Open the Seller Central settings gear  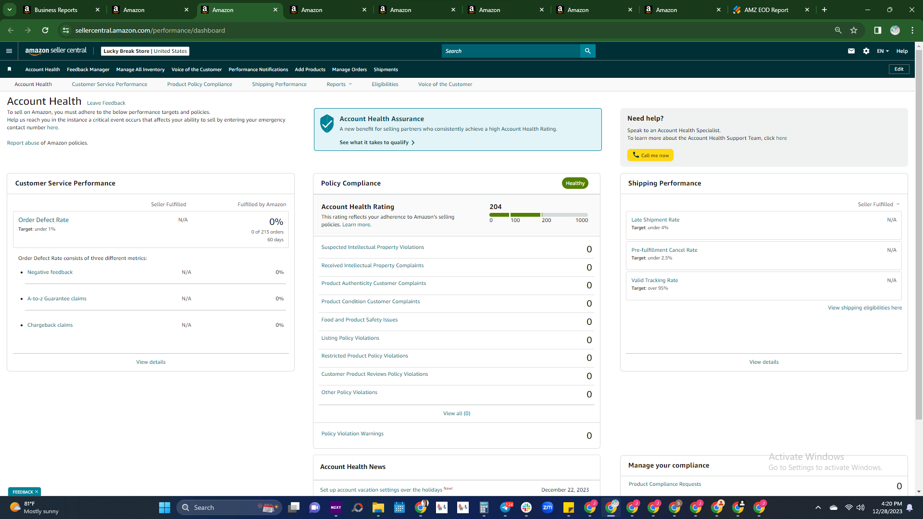pyautogui.click(x=866, y=51)
